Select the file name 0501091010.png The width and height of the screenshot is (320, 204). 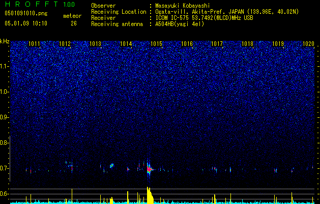tap(26, 14)
